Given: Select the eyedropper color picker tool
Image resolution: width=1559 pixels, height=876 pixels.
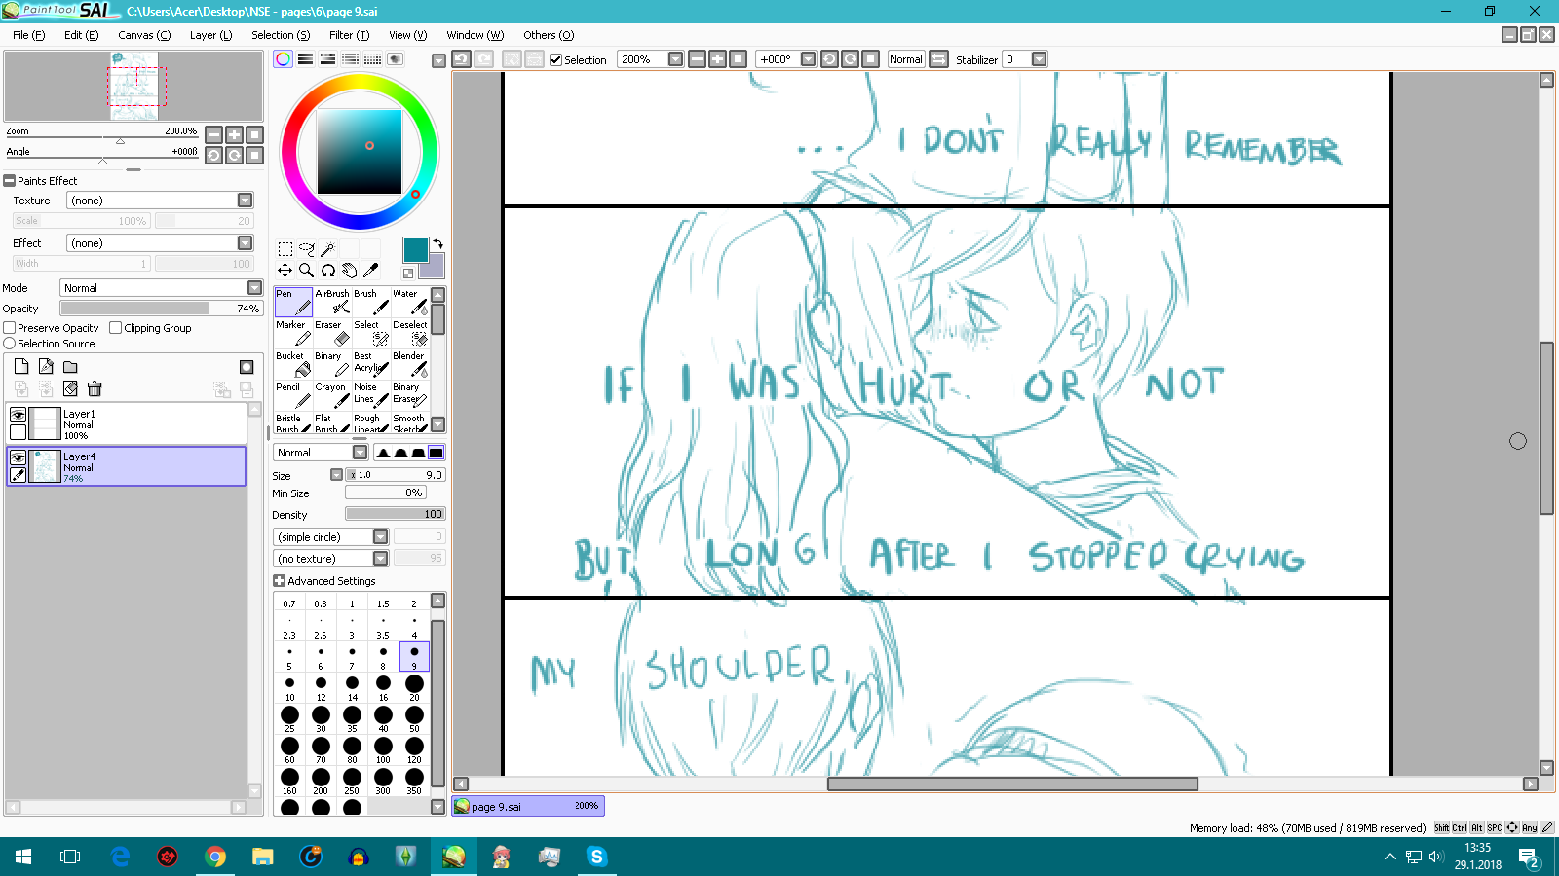Looking at the screenshot, I should (370, 271).
